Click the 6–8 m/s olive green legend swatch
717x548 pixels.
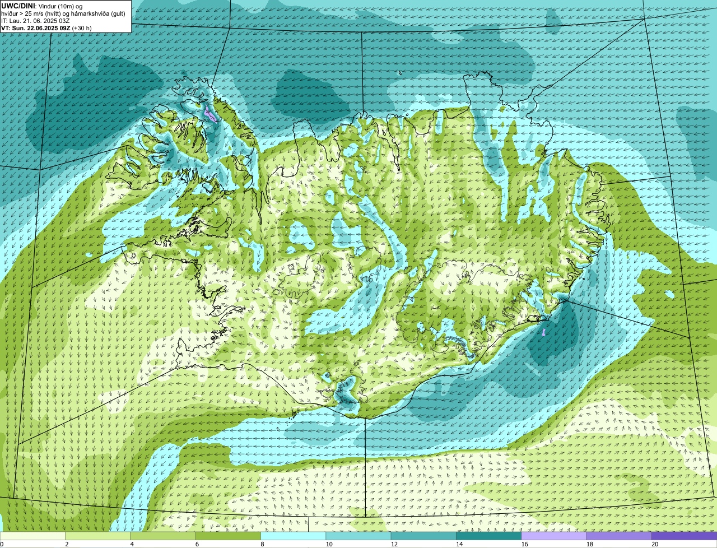[x=228, y=536]
